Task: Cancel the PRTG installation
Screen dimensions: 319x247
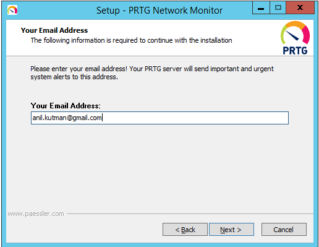Action: 284,230
